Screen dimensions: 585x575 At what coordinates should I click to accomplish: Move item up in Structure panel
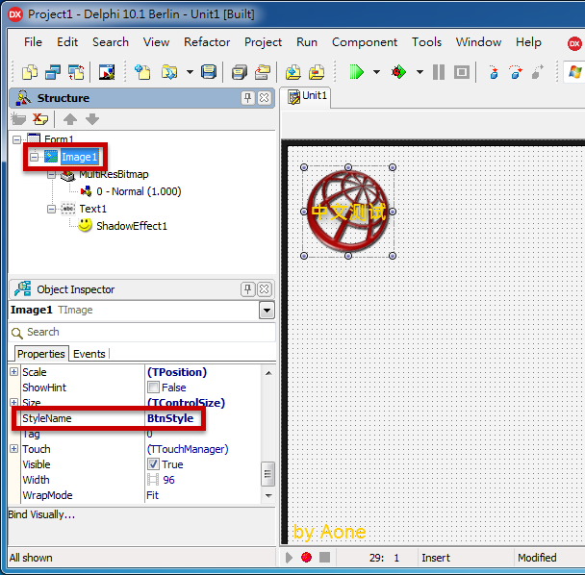coord(70,119)
